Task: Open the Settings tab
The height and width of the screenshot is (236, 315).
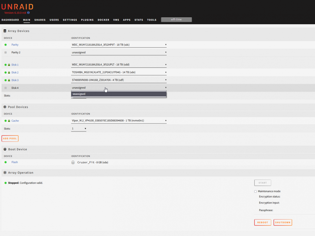Action: click(x=70, y=20)
